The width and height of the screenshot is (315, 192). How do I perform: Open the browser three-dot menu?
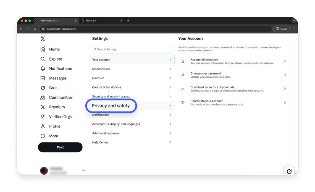pos(294,29)
